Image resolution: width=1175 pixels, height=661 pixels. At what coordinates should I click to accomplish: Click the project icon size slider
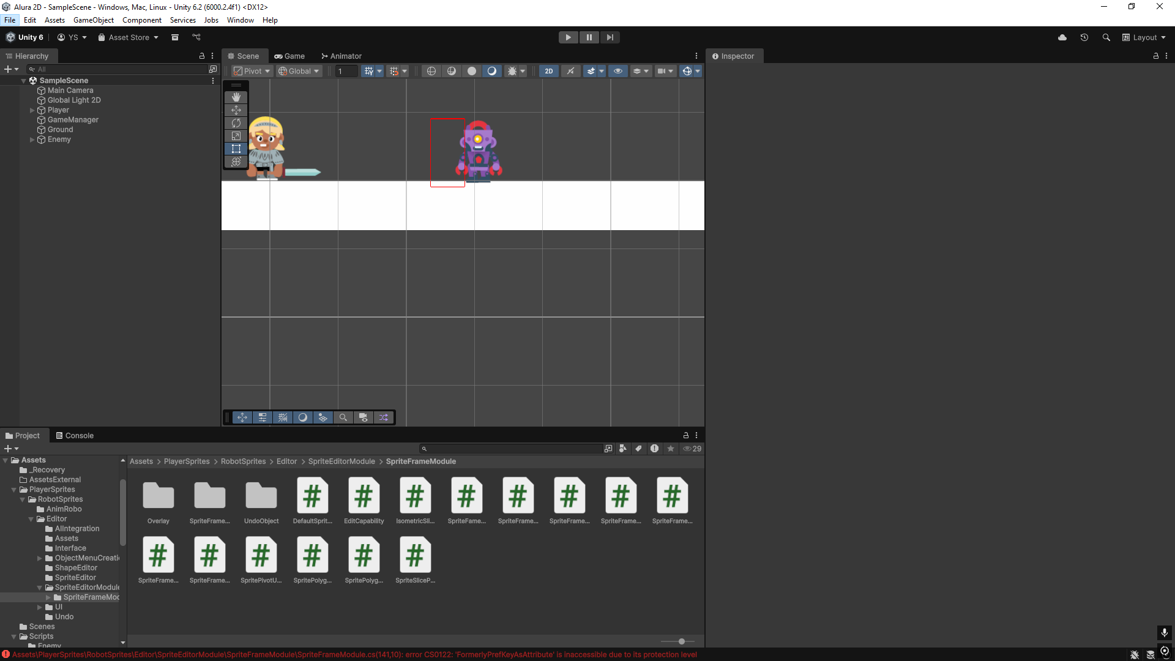point(681,641)
